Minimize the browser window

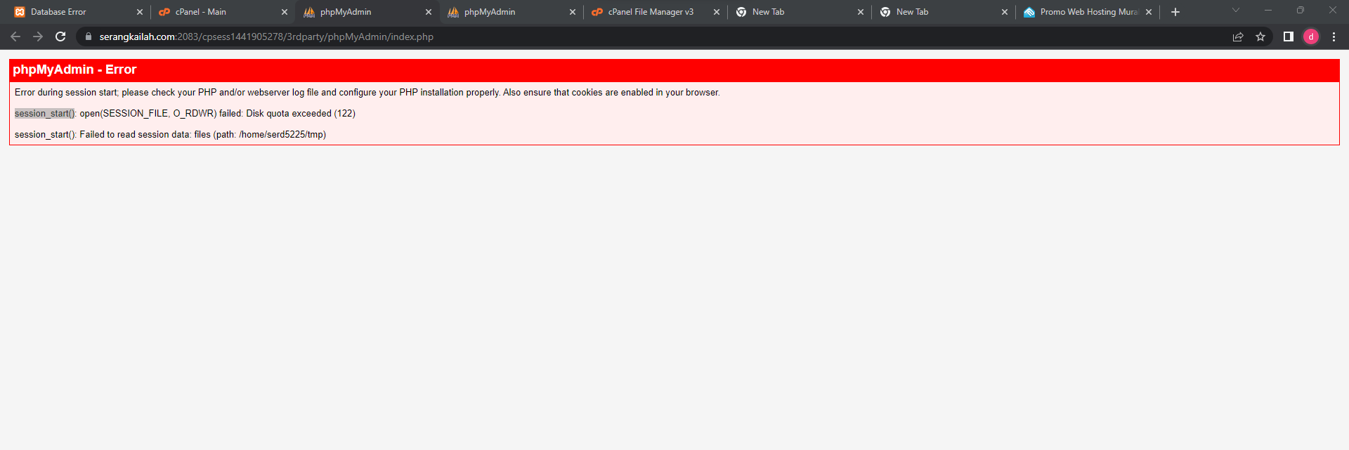click(1268, 10)
